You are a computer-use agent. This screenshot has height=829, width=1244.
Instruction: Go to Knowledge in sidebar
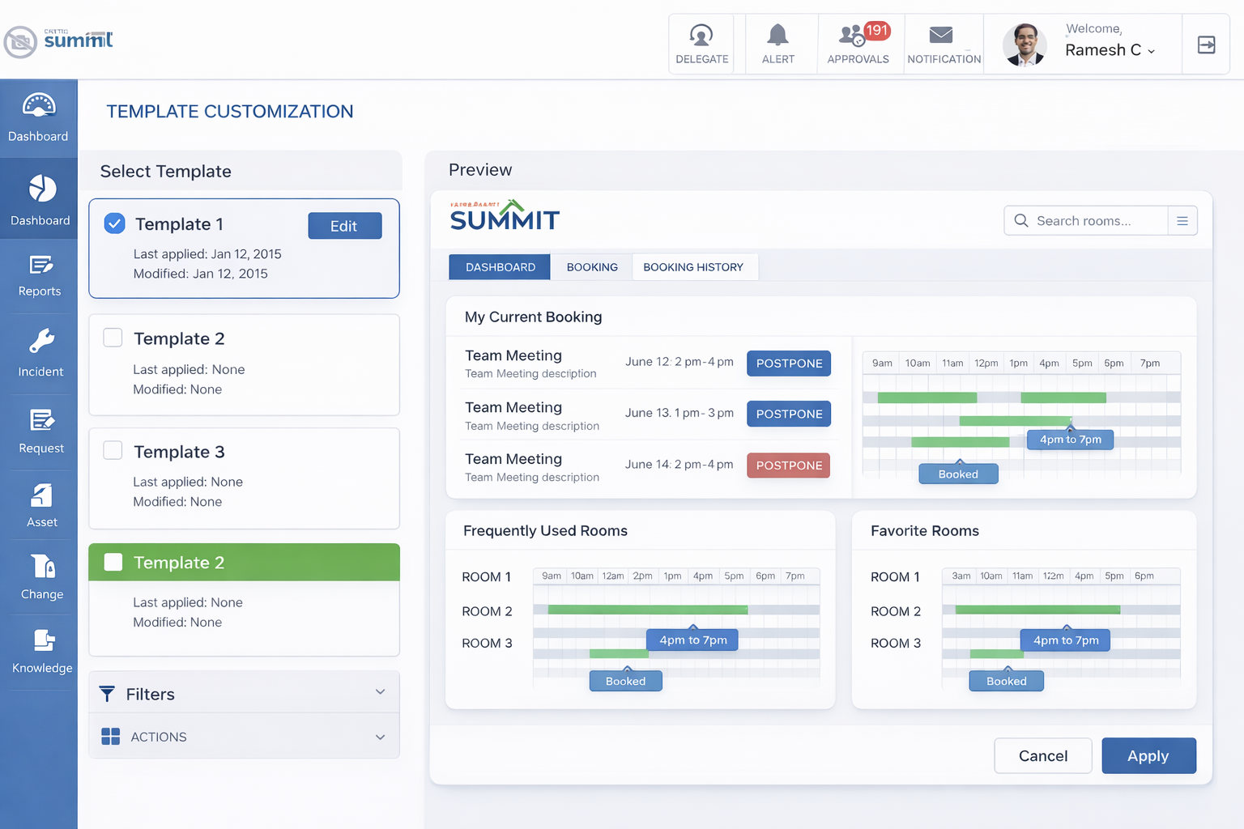42,652
